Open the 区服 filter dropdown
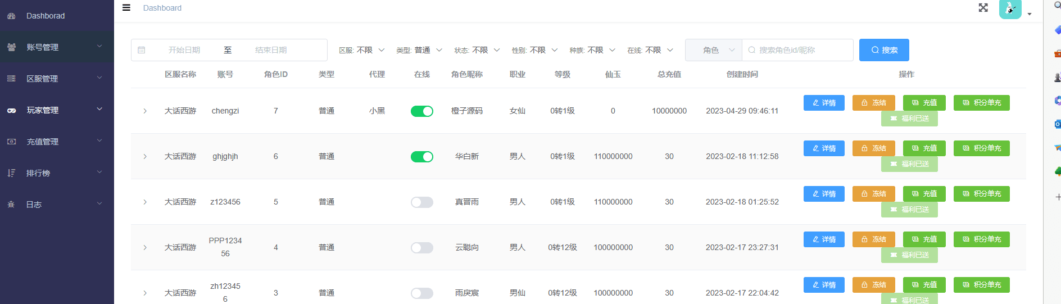The height and width of the screenshot is (304, 1061). [x=370, y=50]
